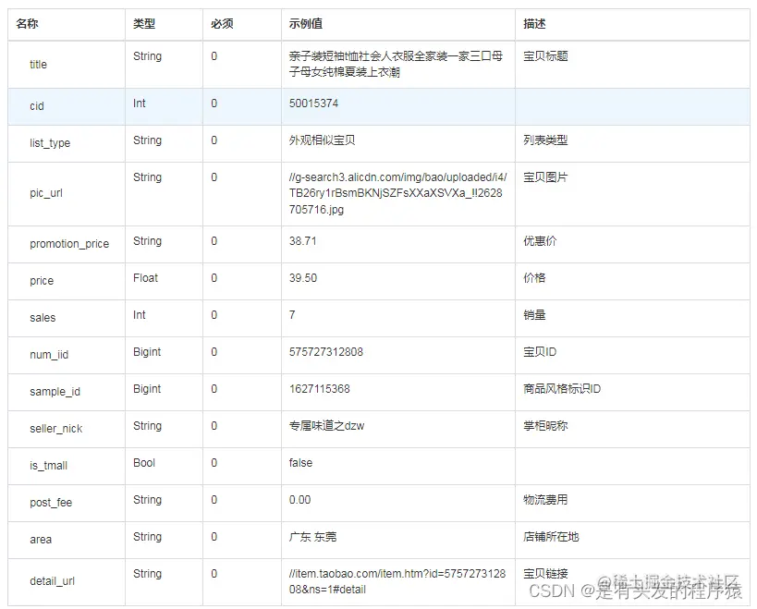Viewport: 757px width, 609px height.
Task: Click the String type in post_fee row
Action: pyautogui.click(x=147, y=500)
